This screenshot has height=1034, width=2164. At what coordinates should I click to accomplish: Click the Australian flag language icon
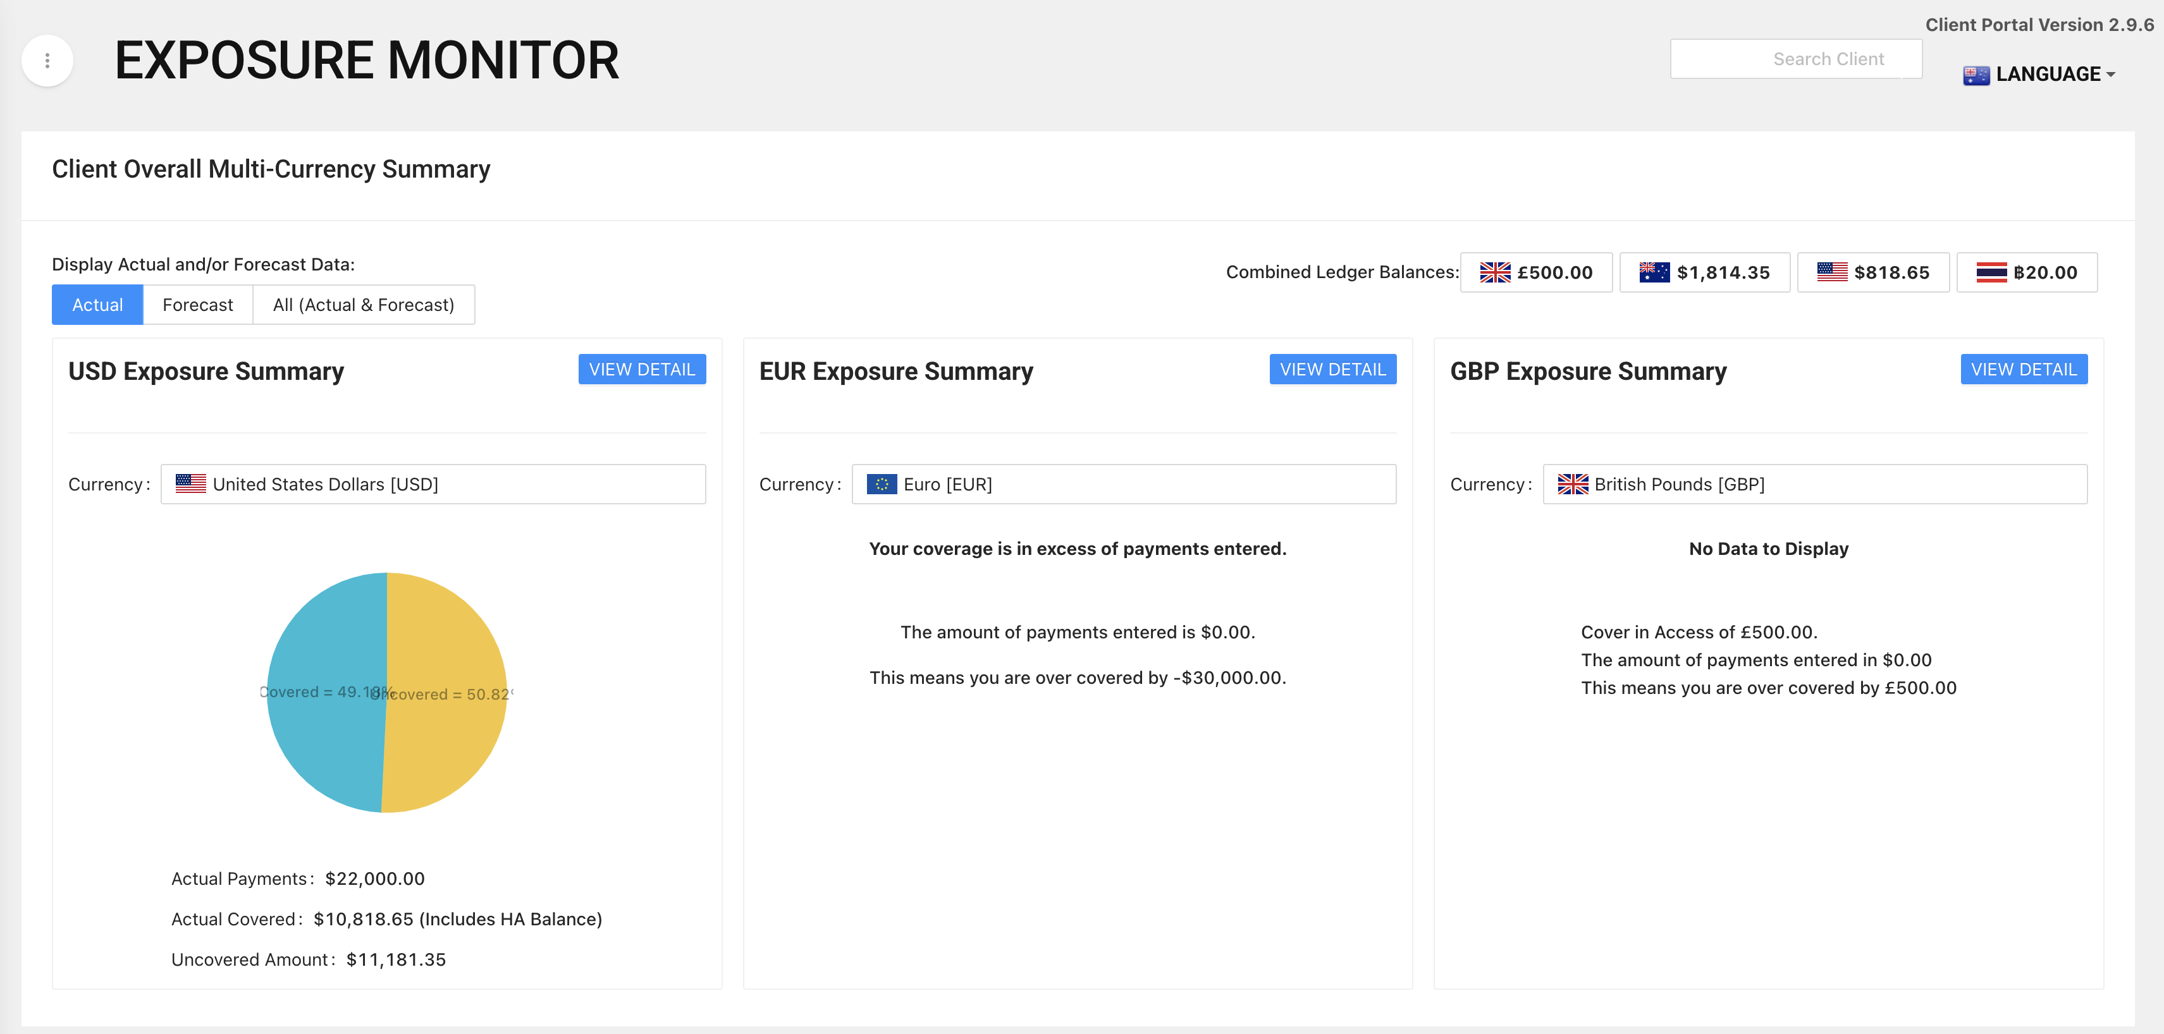[x=1976, y=75]
